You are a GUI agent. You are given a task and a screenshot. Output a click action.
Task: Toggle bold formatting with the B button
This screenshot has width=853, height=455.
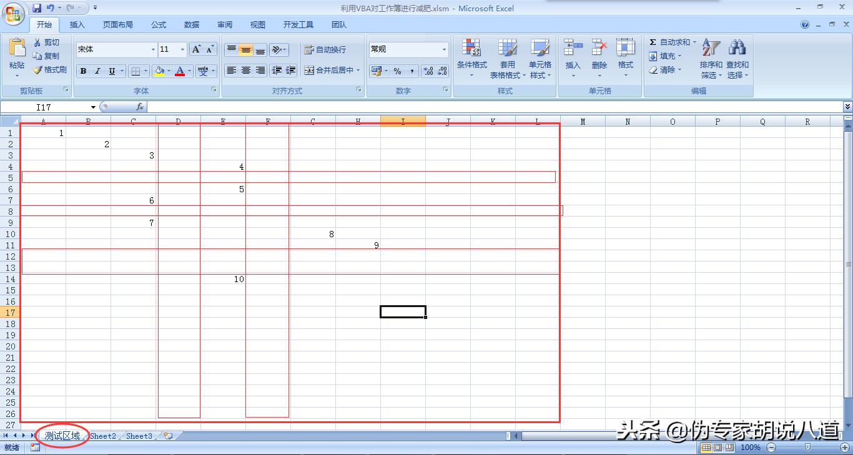pyautogui.click(x=82, y=71)
